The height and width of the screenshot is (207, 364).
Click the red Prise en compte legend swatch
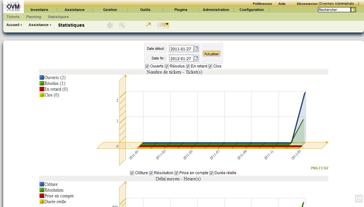42,196
